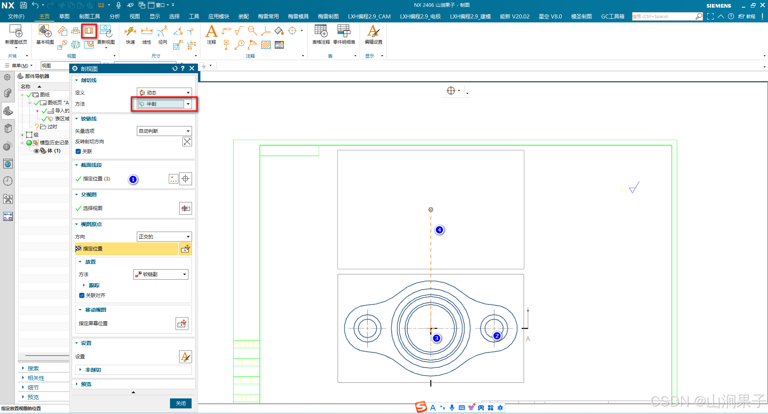Toggle the green check beside 图纸 node
The height and width of the screenshot is (414, 768).
point(29,95)
